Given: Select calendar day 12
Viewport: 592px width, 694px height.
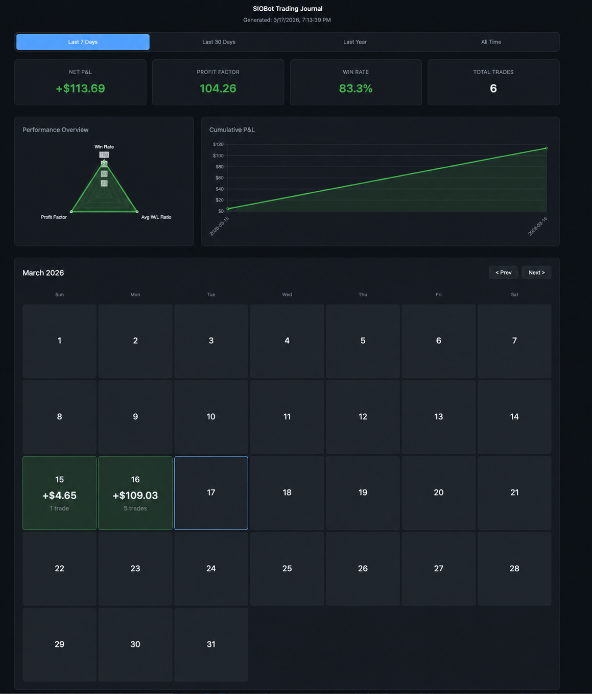Looking at the screenshot, I should (363, 417).
